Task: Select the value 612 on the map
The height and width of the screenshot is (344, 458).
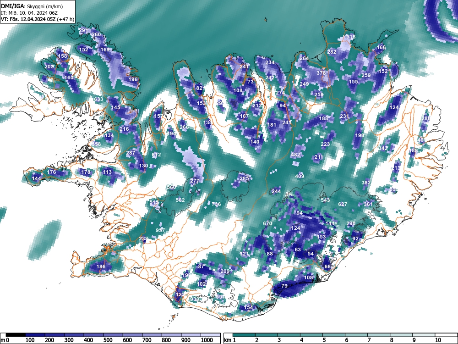Action: point(156,155)
